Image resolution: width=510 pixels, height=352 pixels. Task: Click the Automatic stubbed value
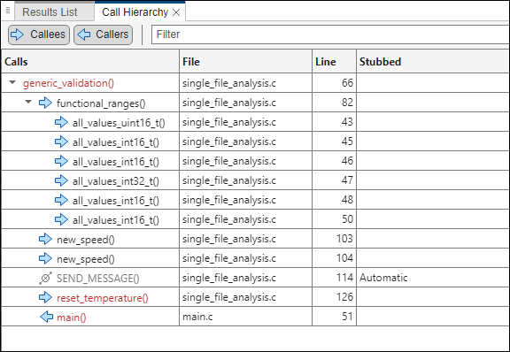coord(383,278)
